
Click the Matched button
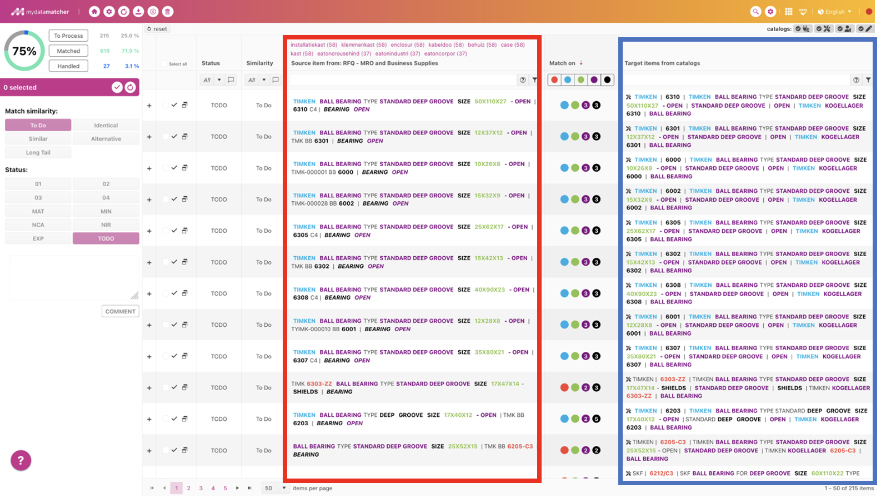[68, 51]
